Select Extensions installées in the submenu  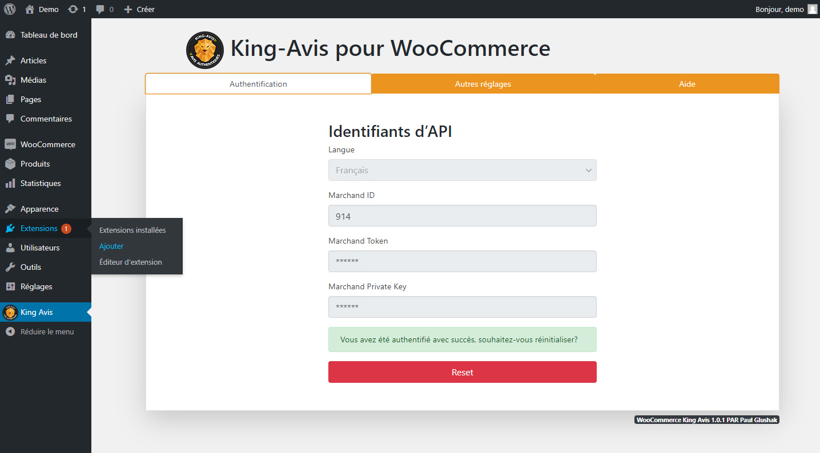132,230
